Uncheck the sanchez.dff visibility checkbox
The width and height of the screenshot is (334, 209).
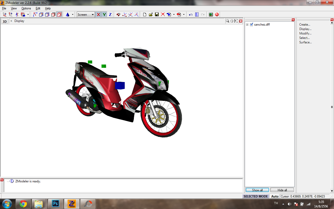[x=252, y=25]
